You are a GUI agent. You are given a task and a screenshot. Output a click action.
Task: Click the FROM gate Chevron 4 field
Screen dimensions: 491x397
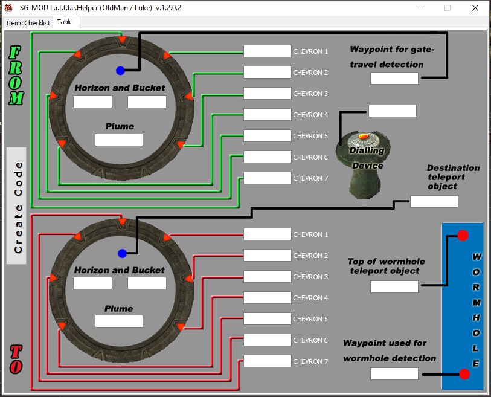point(268,115)
